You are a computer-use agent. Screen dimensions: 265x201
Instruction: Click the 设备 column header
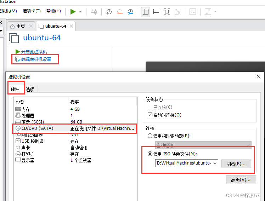pyautogui.click(x=20, y=102)
